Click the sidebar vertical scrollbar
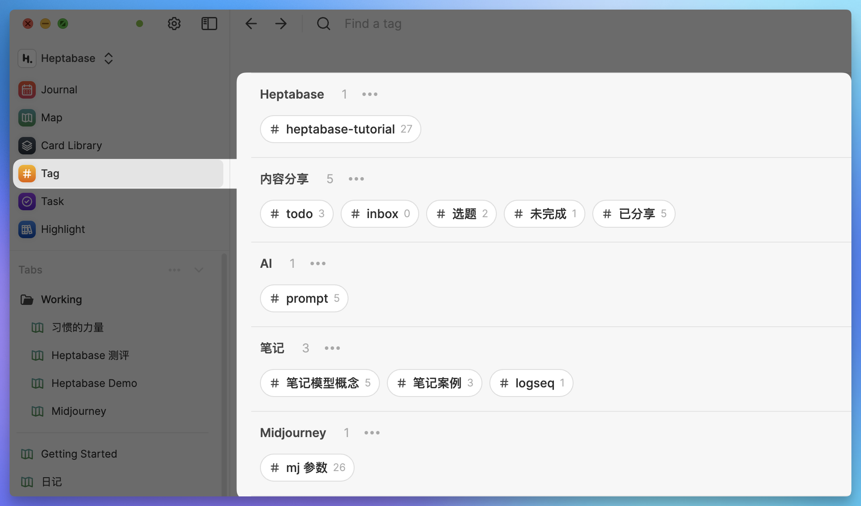The image size is (861, 506). [224, 374]
